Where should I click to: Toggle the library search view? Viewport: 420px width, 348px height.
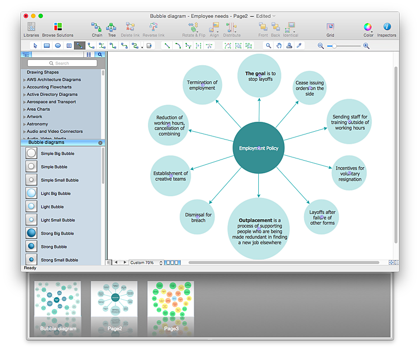(100, 55)
